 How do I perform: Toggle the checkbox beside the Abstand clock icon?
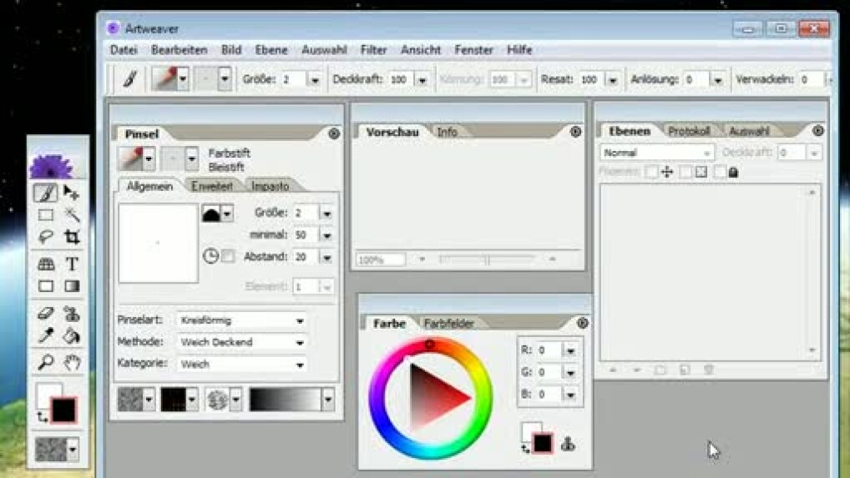pyautogui.click(x=228, y=257)
